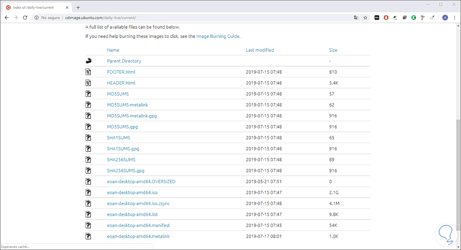Open a new browser tab
The image size is (461, 250).
pos(78,7)
